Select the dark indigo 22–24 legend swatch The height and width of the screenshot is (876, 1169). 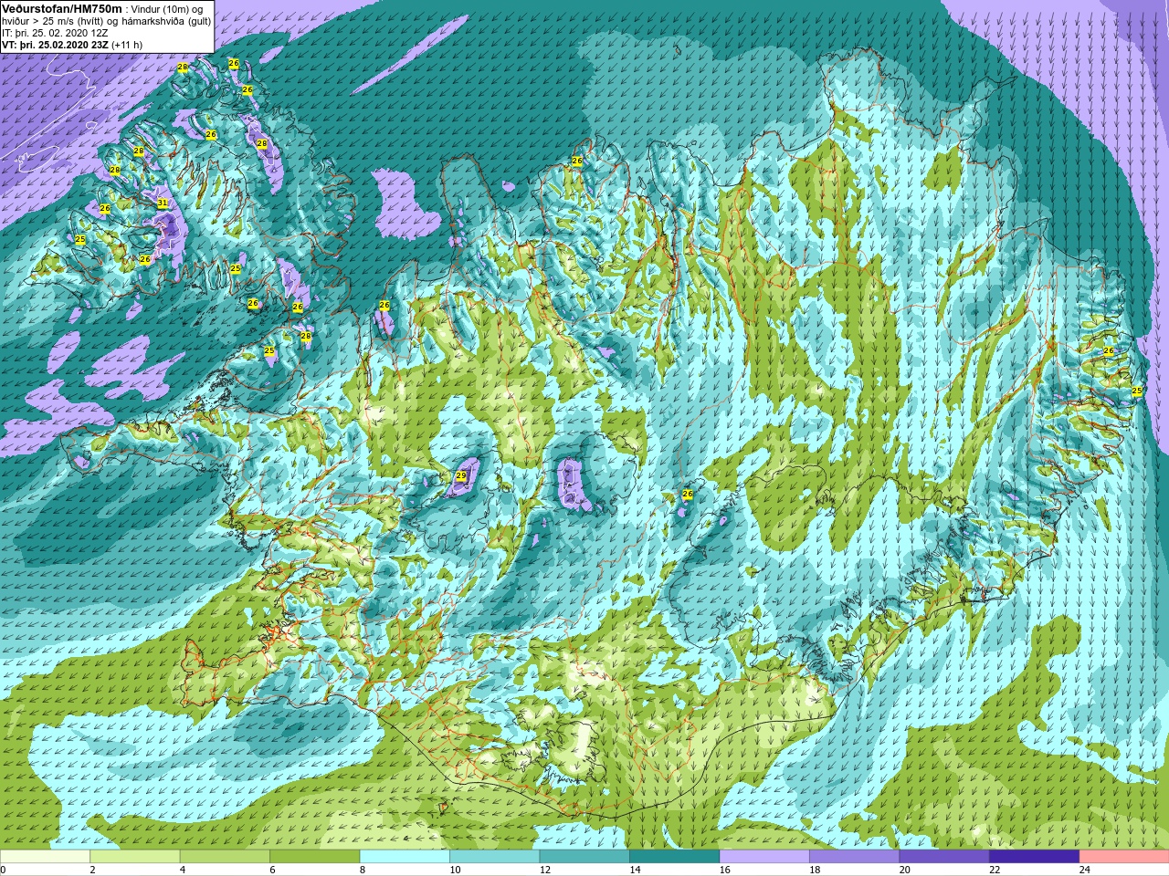(x=1034, y=857)
